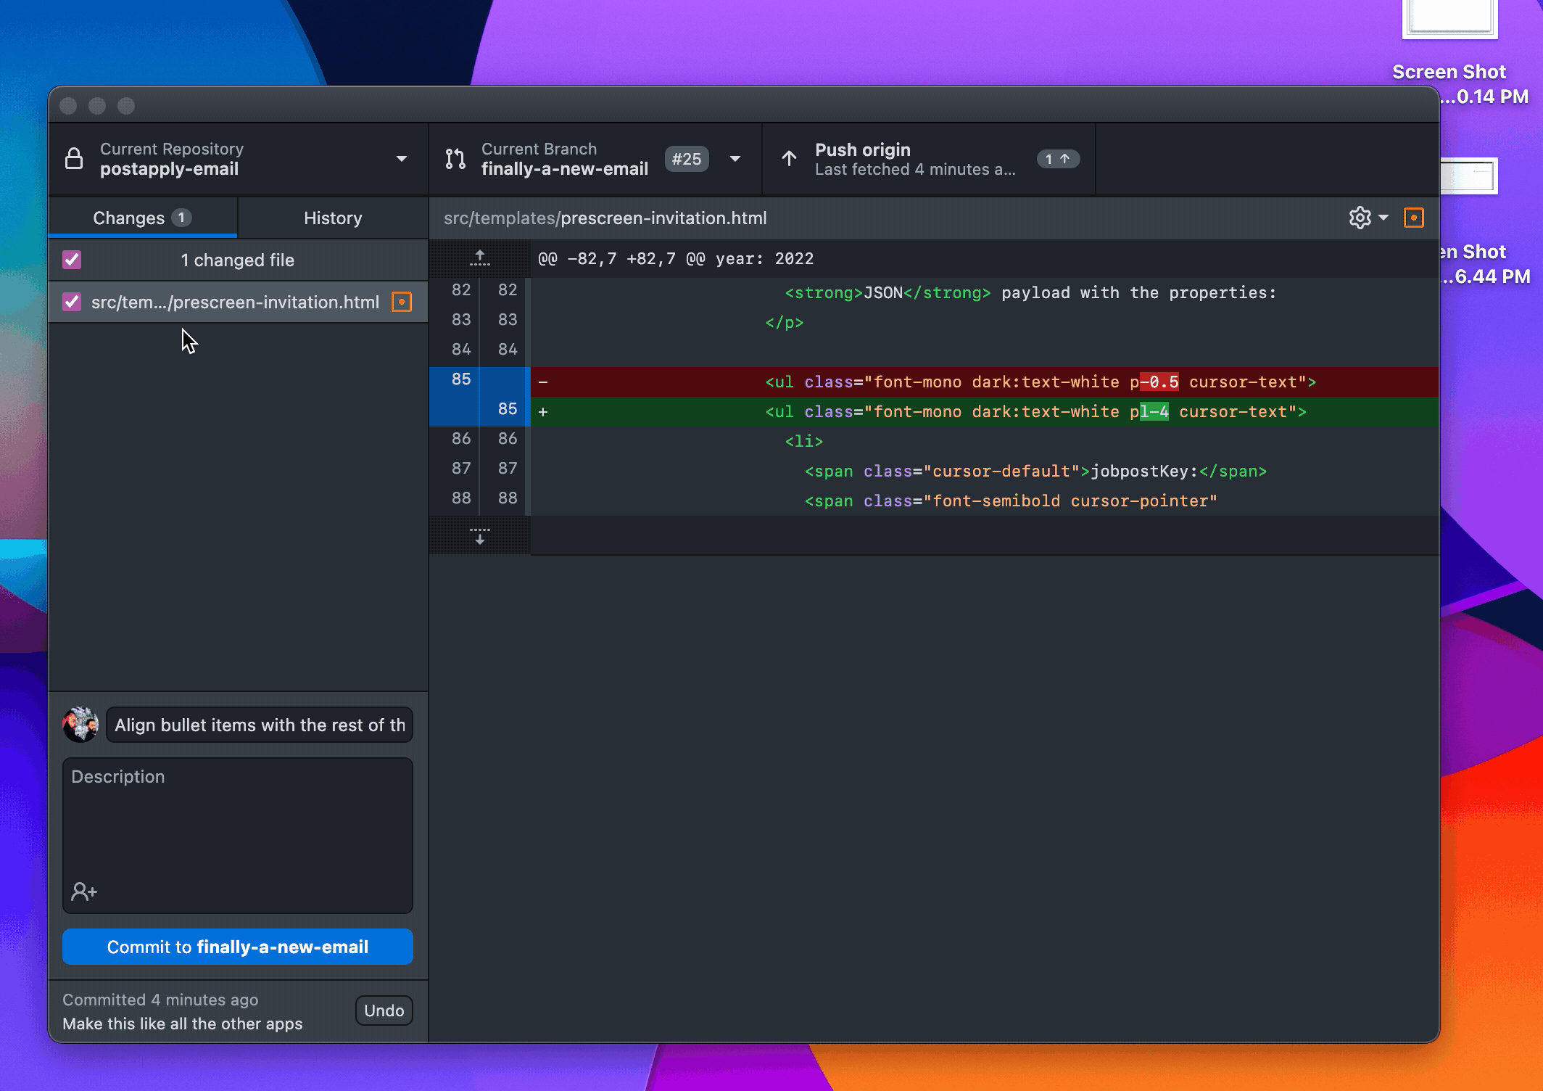Click the Description text field

[x=238, y=820]
